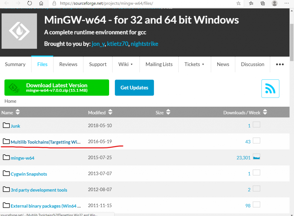Open the favorites list icon

[251, 3]
